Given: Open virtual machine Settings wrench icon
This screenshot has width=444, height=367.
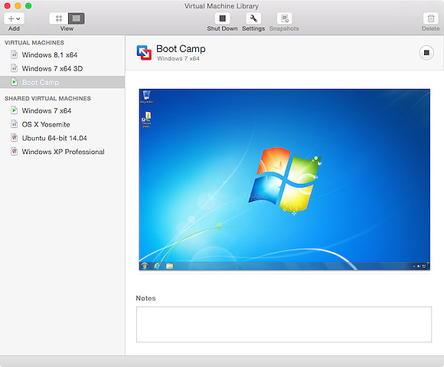Looking at the screenshot, I should (253, 18).
